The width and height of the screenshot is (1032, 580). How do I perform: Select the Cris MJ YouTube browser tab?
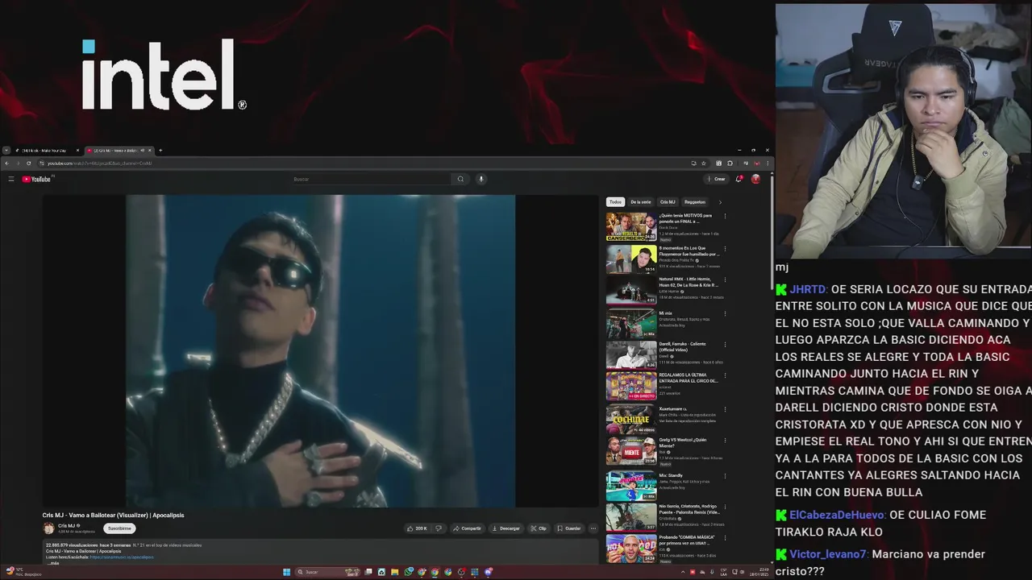[113, 151]
